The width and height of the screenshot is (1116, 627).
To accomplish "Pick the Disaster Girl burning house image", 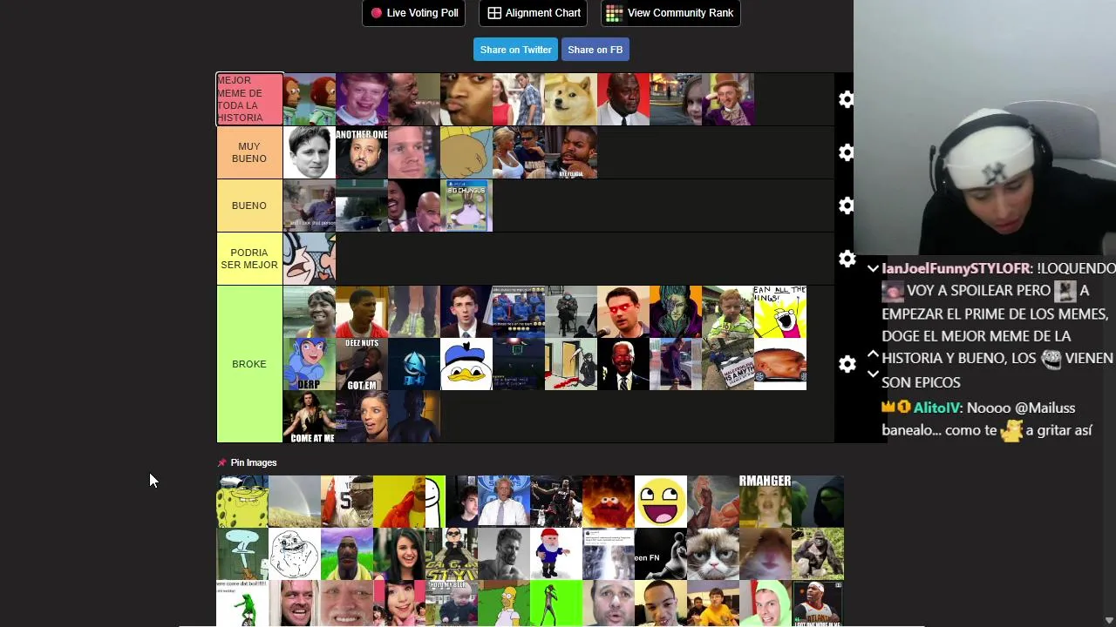I will tap(676, 99).
